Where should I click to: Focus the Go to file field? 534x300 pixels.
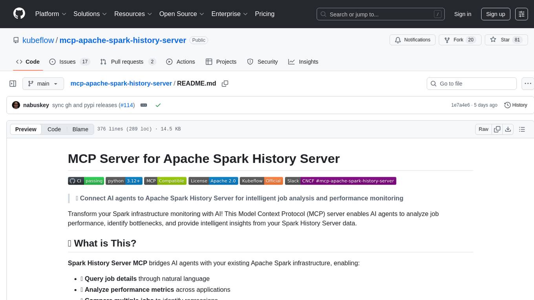472,84
